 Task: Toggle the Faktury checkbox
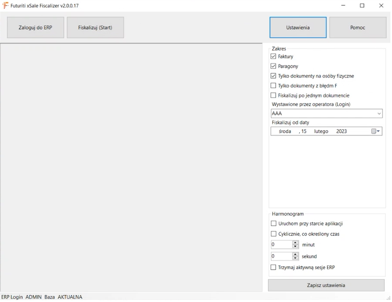pyautogui.click(x=273, y=56)
